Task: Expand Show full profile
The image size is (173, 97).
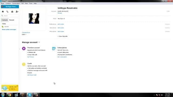Action: pos(62,36)
